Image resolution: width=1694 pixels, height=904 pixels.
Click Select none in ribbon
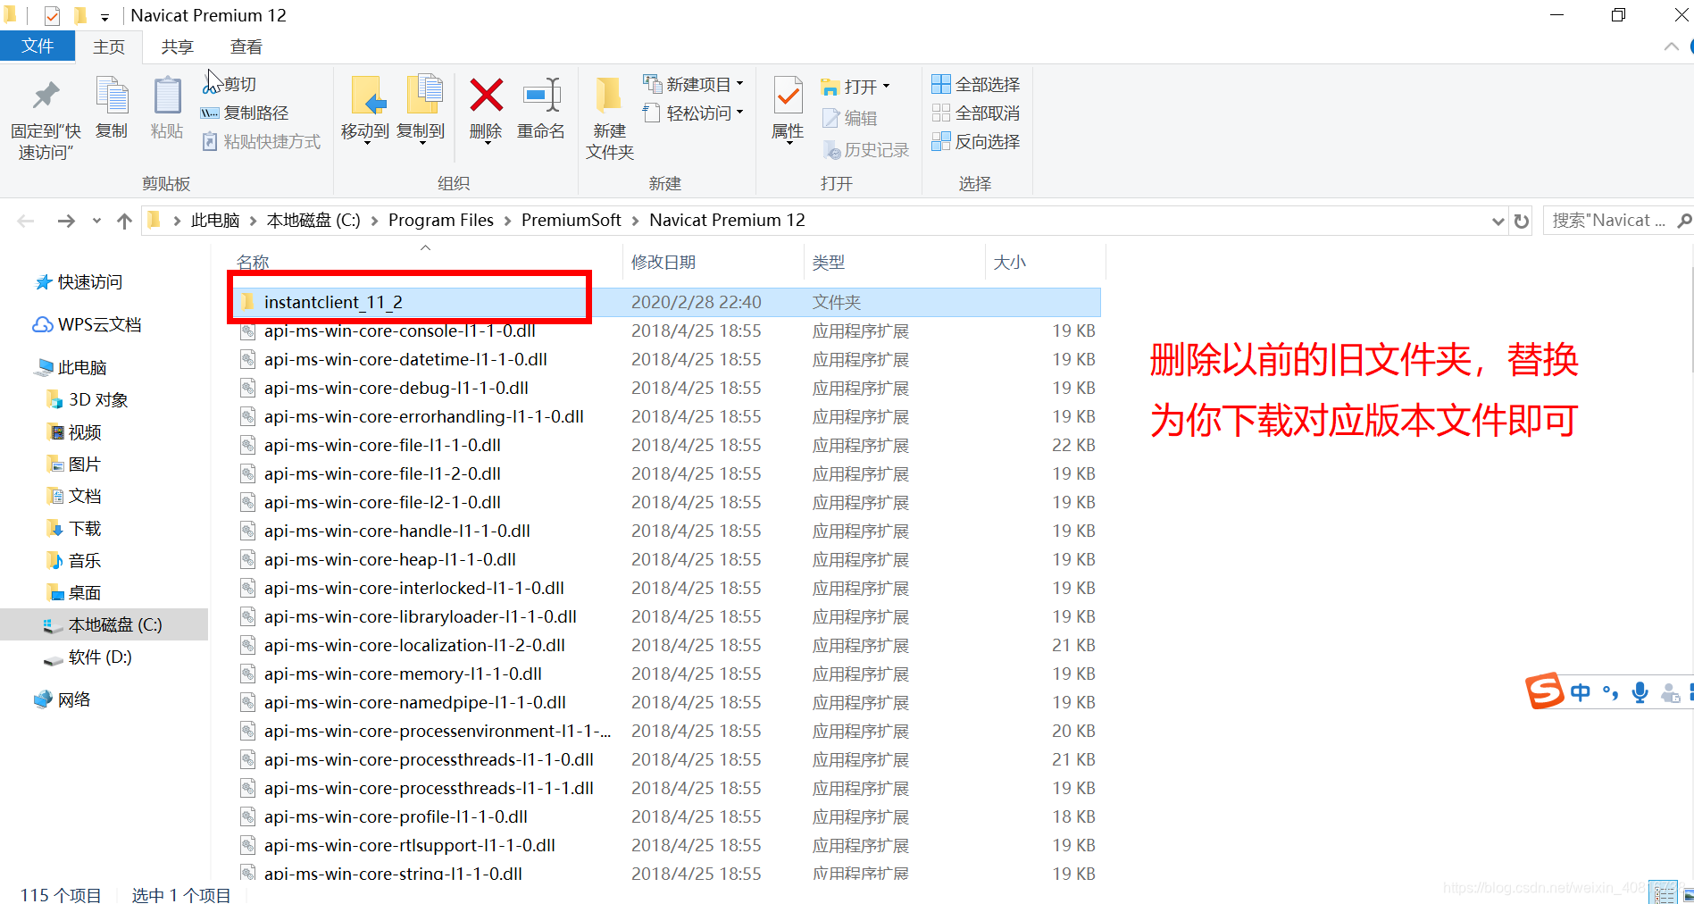click(976, 113)
